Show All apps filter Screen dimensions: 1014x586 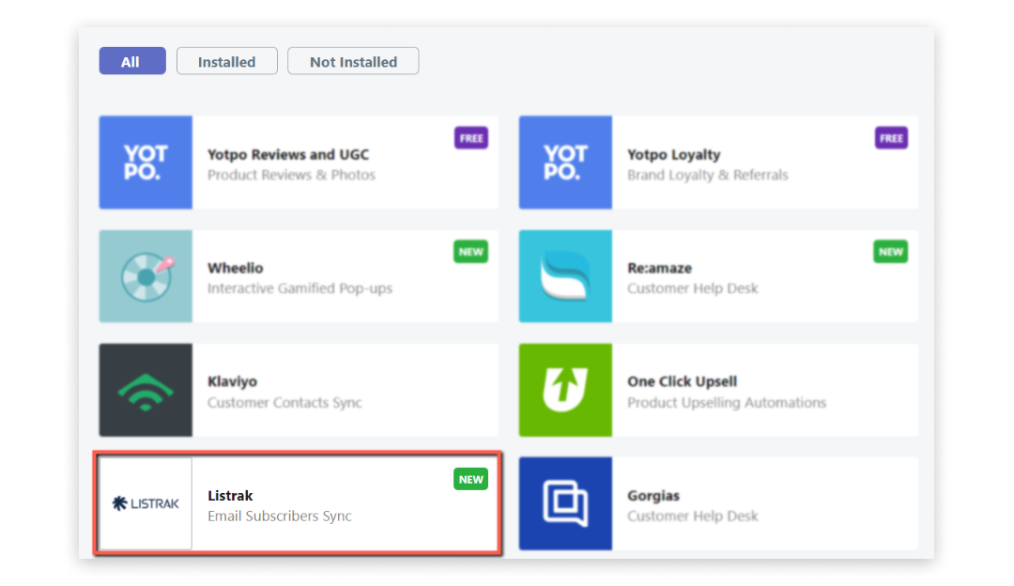[x=132, y=61]
